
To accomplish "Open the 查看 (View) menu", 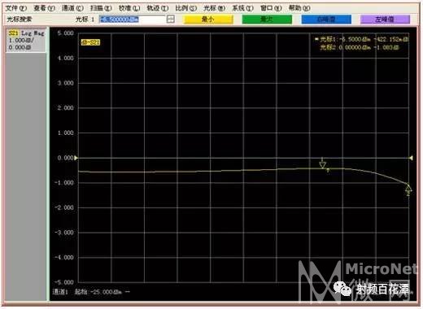I will 44,8.
